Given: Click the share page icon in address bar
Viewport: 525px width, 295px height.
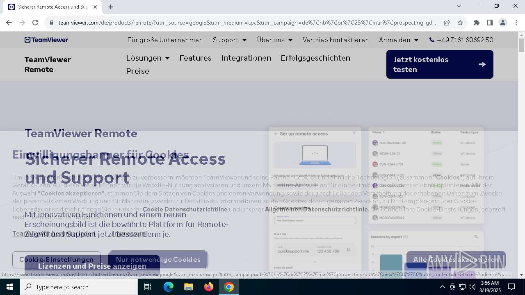Looking at the screenshot, I should [447, 23].
